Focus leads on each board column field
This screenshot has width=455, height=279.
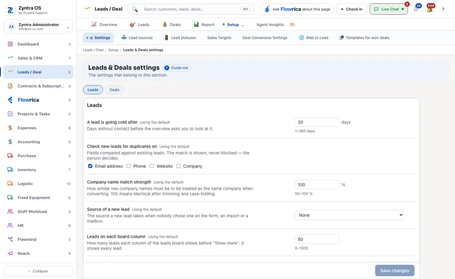[317, 239]
